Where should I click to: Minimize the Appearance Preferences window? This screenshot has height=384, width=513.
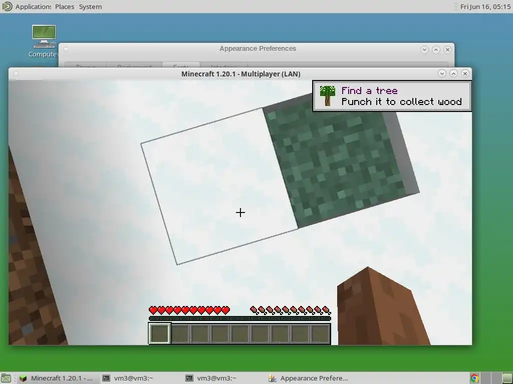[x=425, y=49]
